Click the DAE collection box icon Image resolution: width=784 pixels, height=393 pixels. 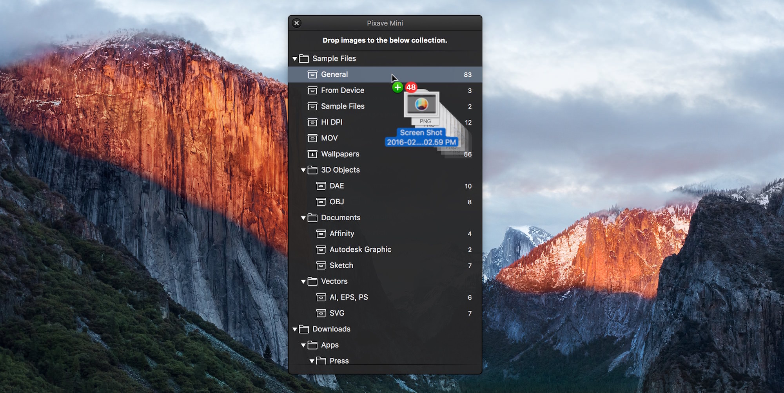pos(321,186)
